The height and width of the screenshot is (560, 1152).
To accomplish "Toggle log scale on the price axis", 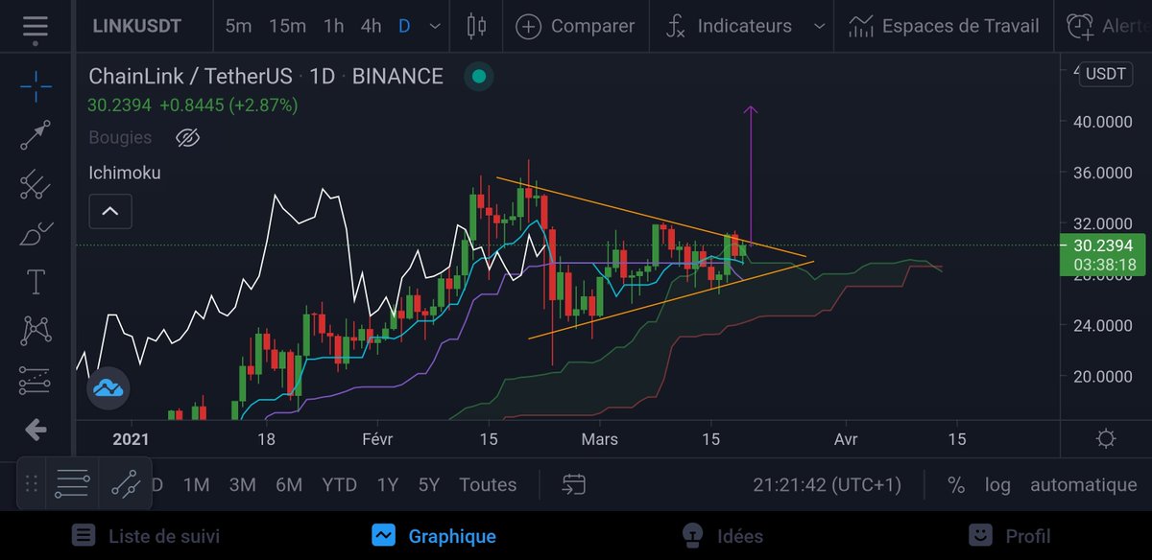I will click(x=997, y=485).
